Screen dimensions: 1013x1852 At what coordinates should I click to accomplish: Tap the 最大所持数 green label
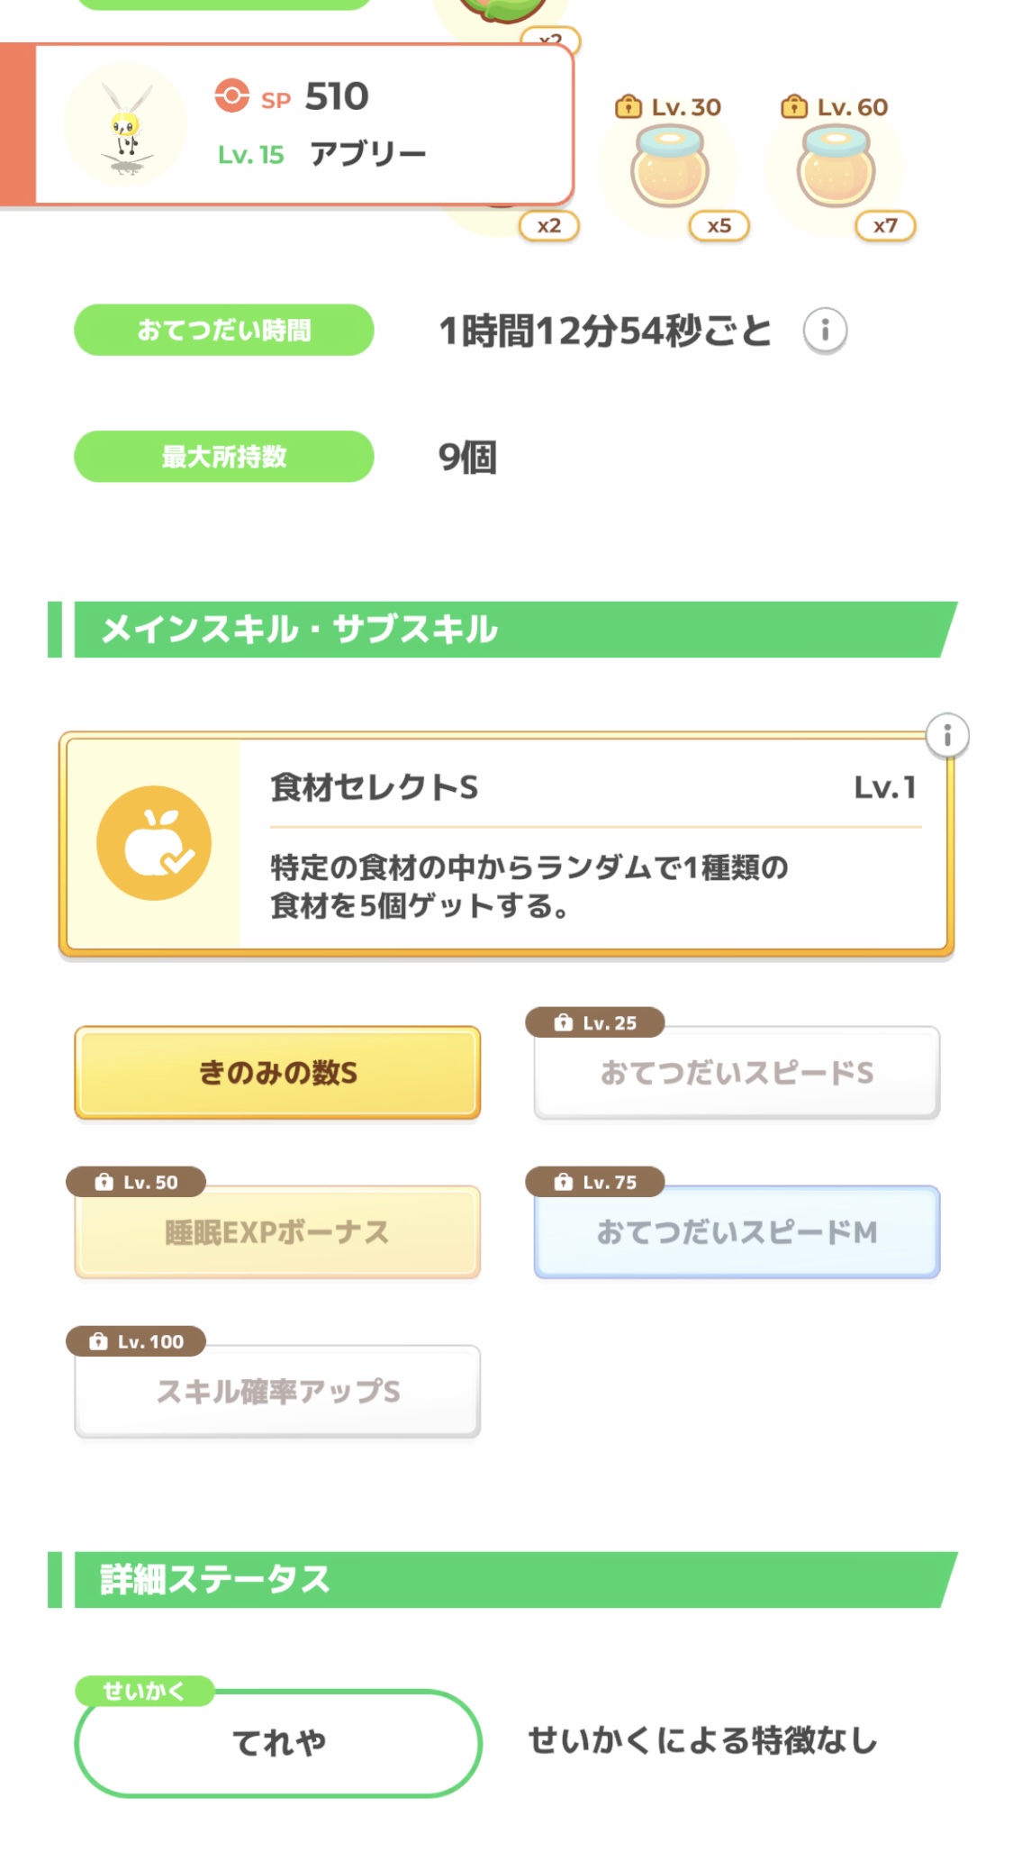[x=223, y=457]
